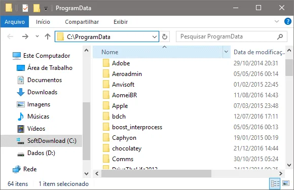The width and height of the screenshot is (294, 190).
Task: Select the Aeroadmin folder icon
Action: click(106, 73)
